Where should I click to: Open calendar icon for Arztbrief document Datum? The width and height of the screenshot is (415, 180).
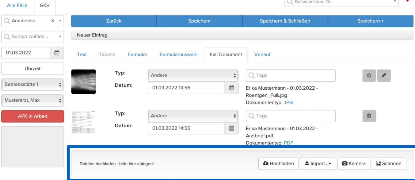pos(232,128)
